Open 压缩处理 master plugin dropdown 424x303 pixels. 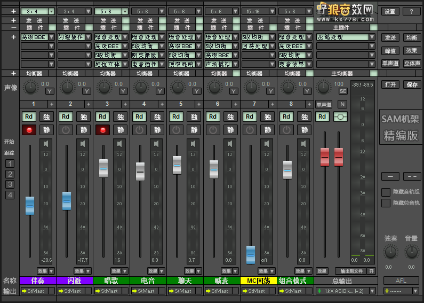[372, 37]
